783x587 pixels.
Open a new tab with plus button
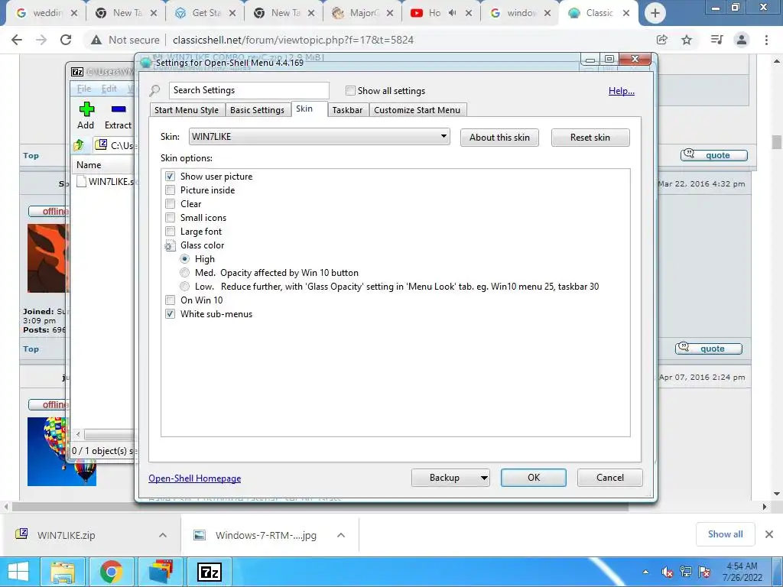point(655,13)
